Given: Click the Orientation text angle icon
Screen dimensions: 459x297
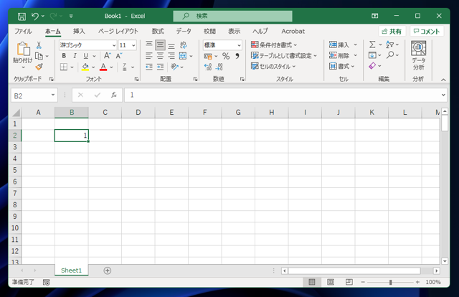Looking at the screenshot, I should [174, 67].
